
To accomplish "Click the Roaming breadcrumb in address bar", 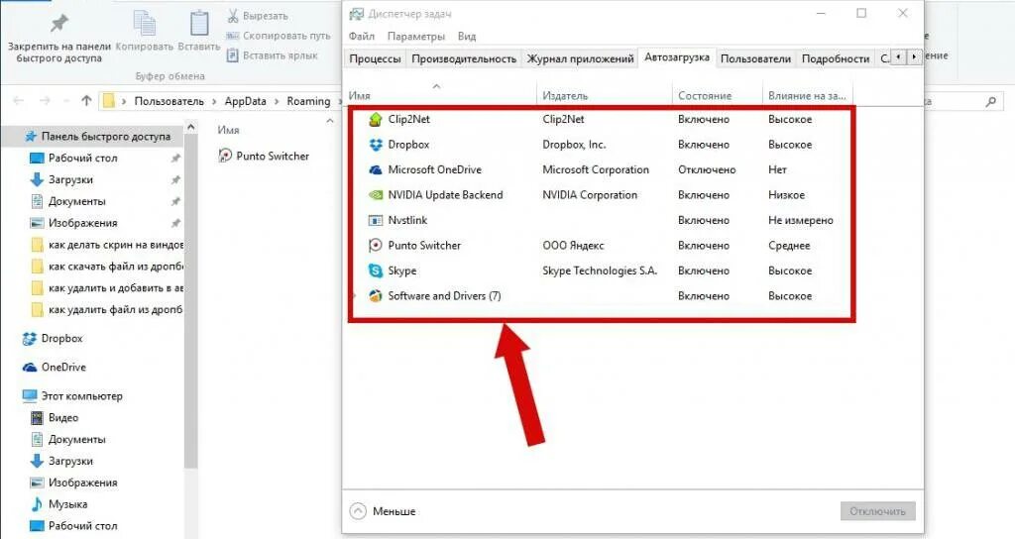I will [x=308, y=101].
